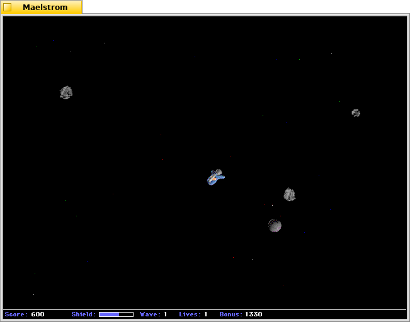
Task: Click the yellow window icon beside Maelstrom
Action: tap(8, 7)
